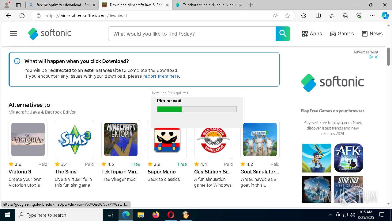Focus the 'What would you like to find today?' field
The image size is (392, 221).
(192, 34)
